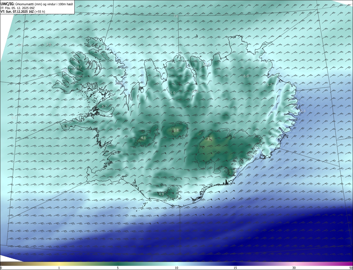Pick the dark navy colour above the 15 tick
This screenshot has width=353, height=270.
[235, 264]
